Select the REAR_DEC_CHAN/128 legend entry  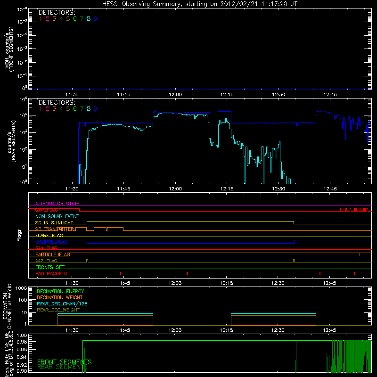[62, 304]
